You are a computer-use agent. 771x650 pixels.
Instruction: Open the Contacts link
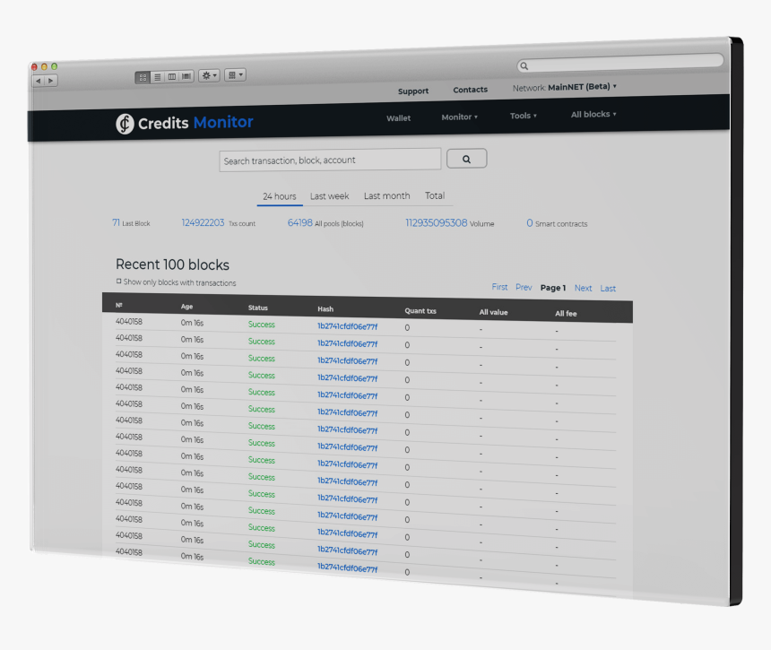[x=470, y=90]
